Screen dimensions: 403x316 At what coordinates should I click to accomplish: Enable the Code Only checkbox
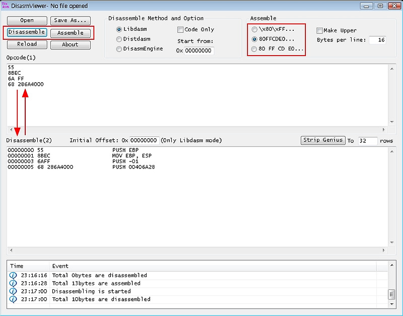pyautogui.click(x=179, y=29)
